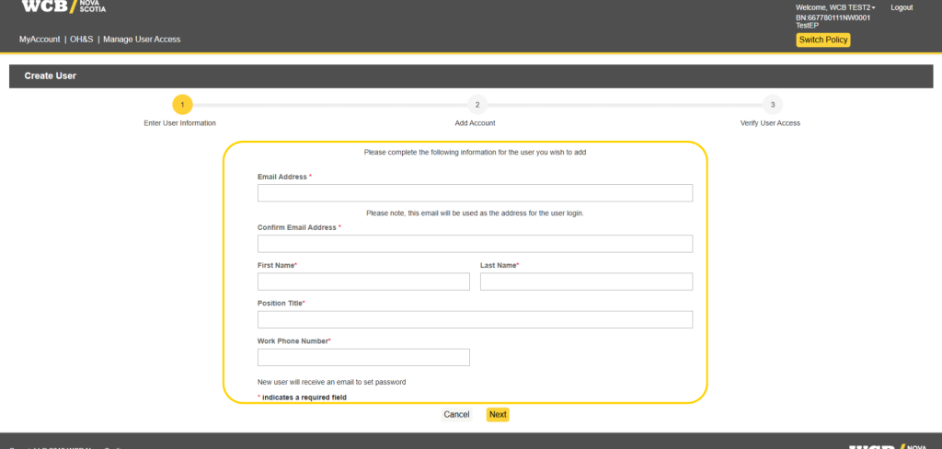Expand the Welcome, WCB TEST2 dropdown
The height and width of the screenshot is (449, 942).
[835, 7]
